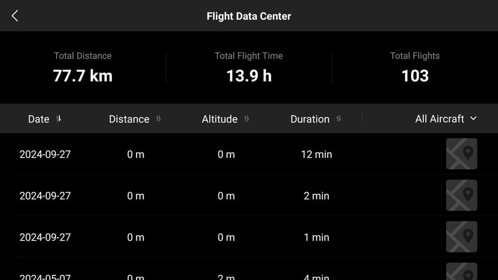Select the 2 m altitude value
The image size is (498, 280).
226,277
